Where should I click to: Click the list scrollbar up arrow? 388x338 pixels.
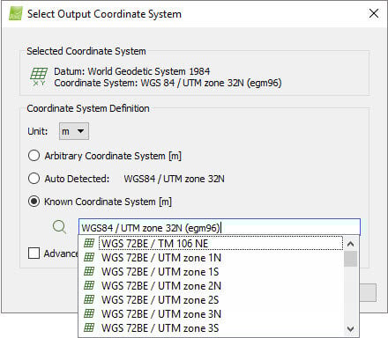coord(350,244)
